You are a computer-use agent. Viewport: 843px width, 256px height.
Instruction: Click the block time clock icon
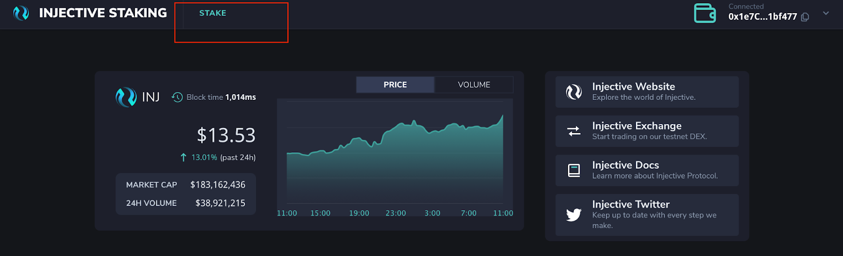point(178,97)
